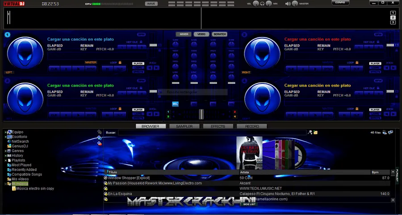The image size is (402, 215).
Task: Click the display icon at far right of search bar
Action: [390, 132]
